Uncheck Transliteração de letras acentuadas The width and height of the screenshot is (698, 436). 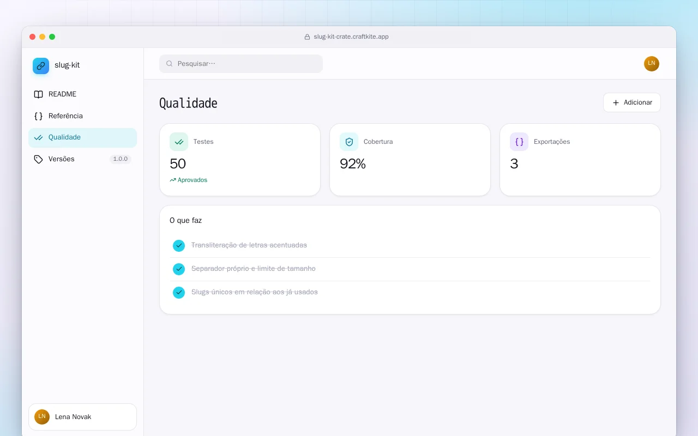click(179, 246)
